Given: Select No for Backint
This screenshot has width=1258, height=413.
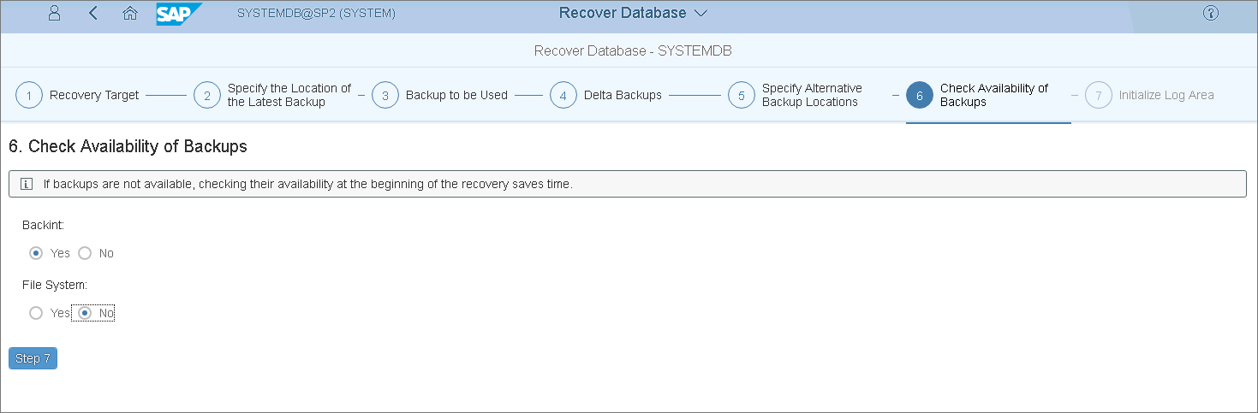Looking at the screenshot, I should pyautogui.click(x=85, y=253).
